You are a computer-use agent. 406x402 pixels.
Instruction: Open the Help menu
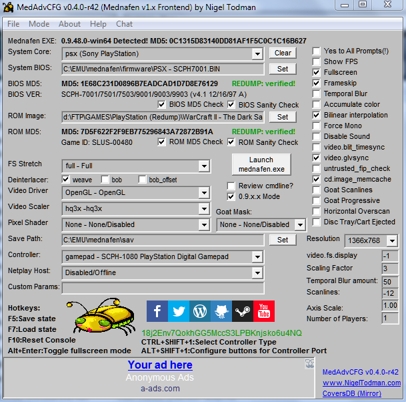[98, 24]
